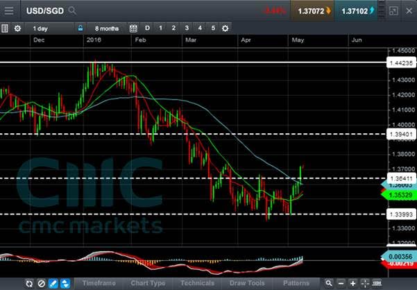Open the chart panel icon left of gear
Screen dimensions: 417x290
tap(5, 28)
